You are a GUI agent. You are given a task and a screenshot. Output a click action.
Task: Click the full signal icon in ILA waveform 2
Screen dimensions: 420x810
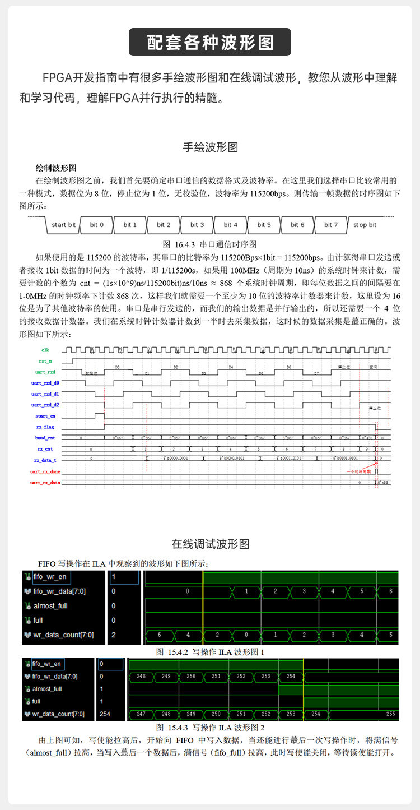pyautogui.click(x=27, y=701)
